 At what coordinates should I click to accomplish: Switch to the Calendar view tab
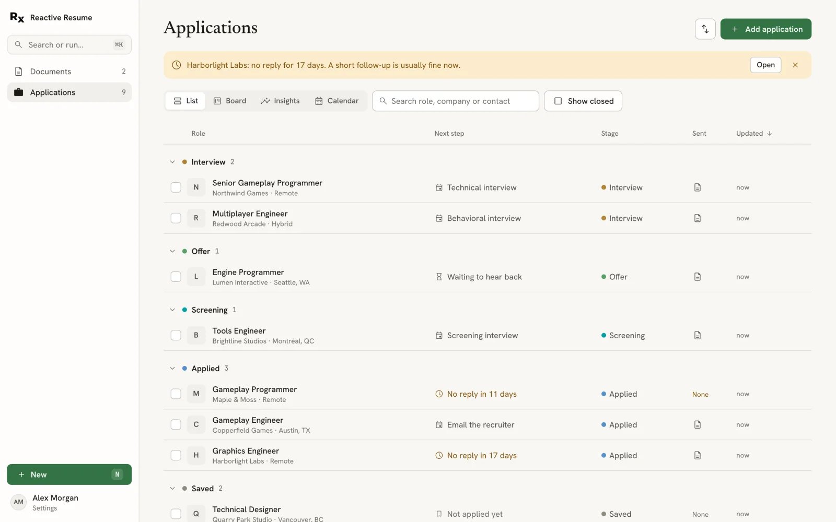pos(337,101)
